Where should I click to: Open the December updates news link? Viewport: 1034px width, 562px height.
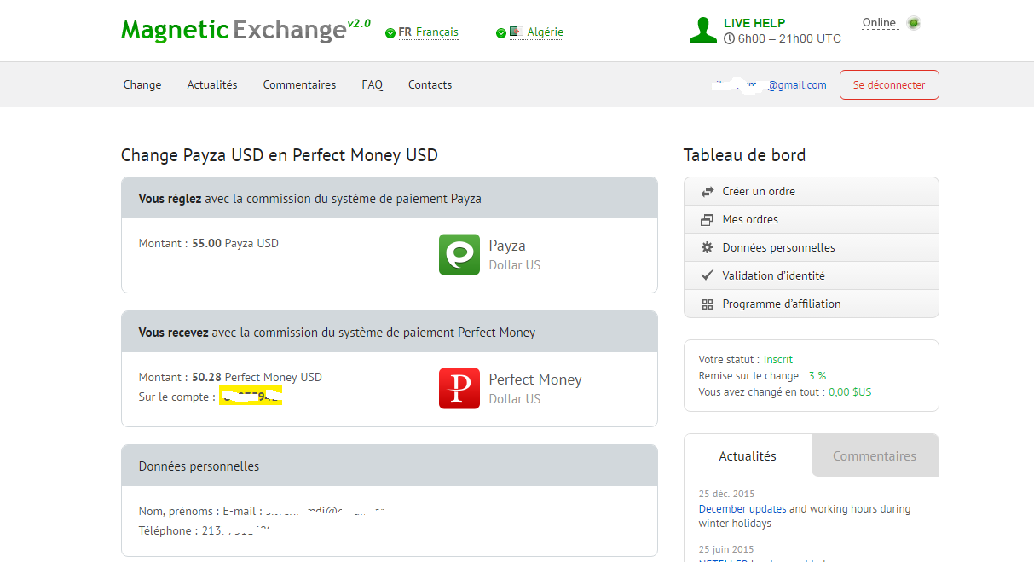[x=742, y=509]
